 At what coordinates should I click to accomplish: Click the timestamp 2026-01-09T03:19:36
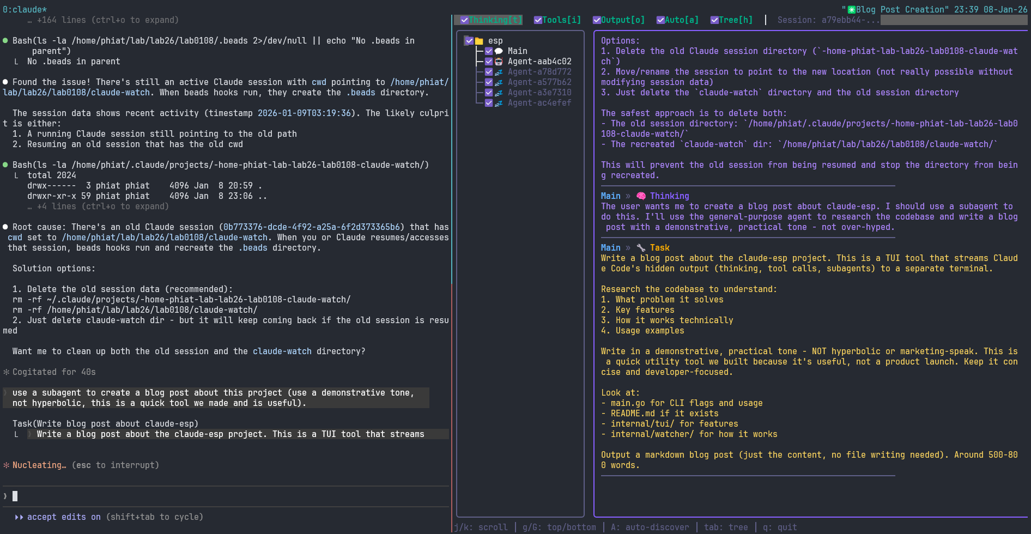point(304,113)
